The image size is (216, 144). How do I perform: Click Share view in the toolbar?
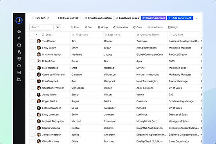click(121, 27)
